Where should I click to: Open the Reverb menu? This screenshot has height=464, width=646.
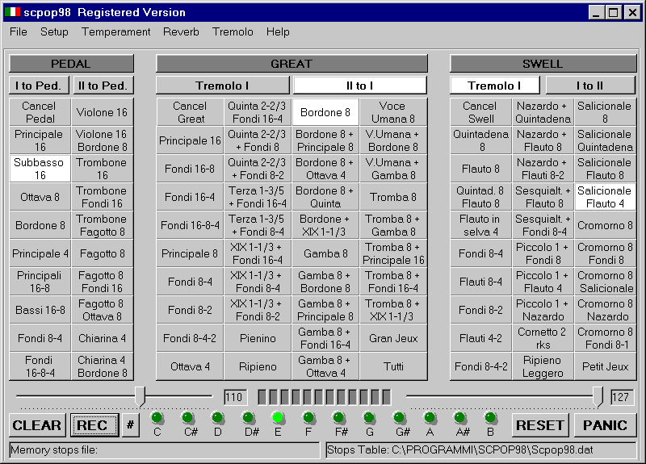(181, 32)
